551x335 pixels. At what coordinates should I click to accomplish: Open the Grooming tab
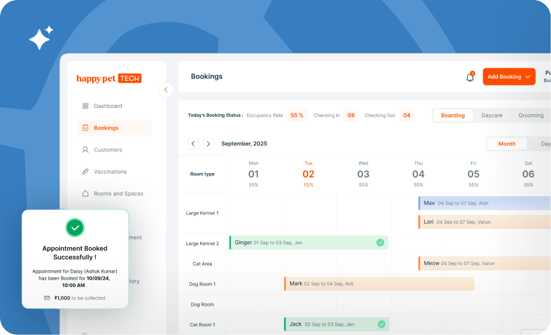[531, 115]
